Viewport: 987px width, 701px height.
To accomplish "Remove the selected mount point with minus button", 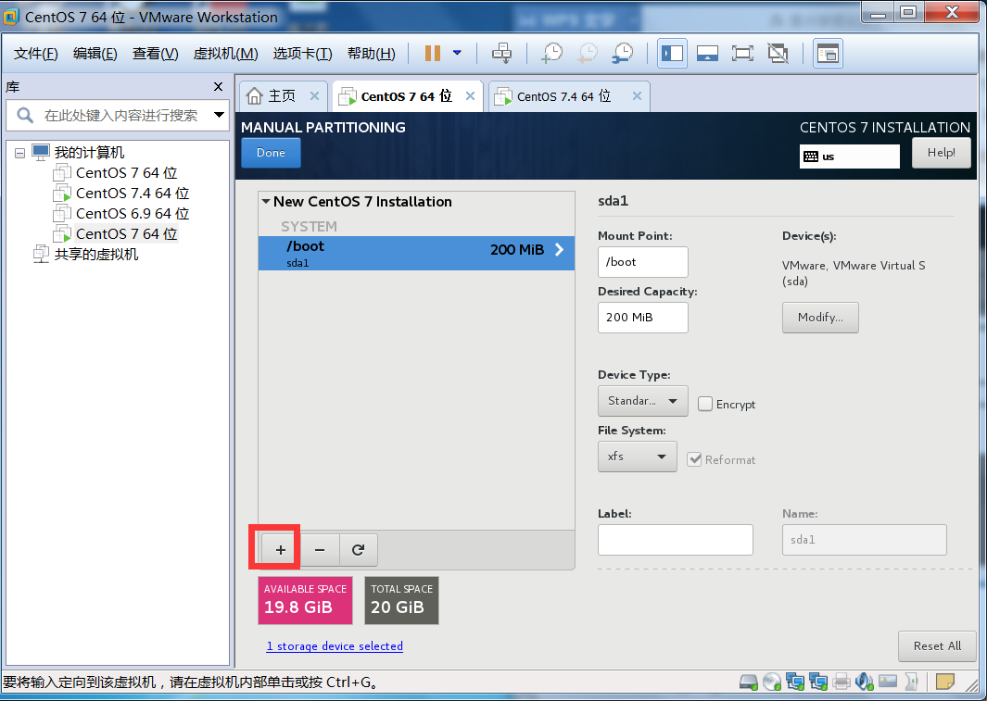I will point(320,550).
